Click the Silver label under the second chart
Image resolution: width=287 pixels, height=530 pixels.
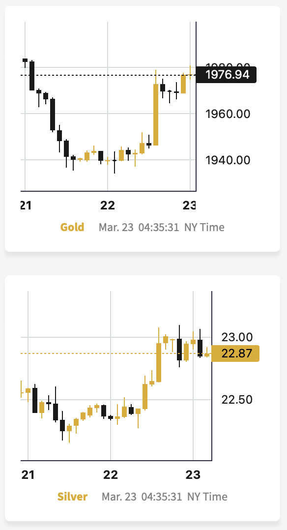click(72, 497)
